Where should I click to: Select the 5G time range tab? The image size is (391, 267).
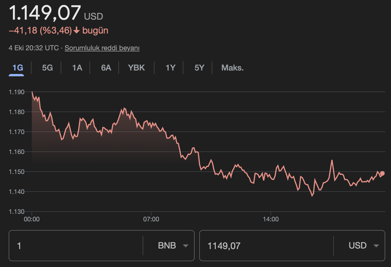coord(47,68)
